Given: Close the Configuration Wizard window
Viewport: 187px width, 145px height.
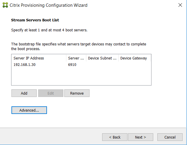Looking at the screenshot, I should coord(180,5).
